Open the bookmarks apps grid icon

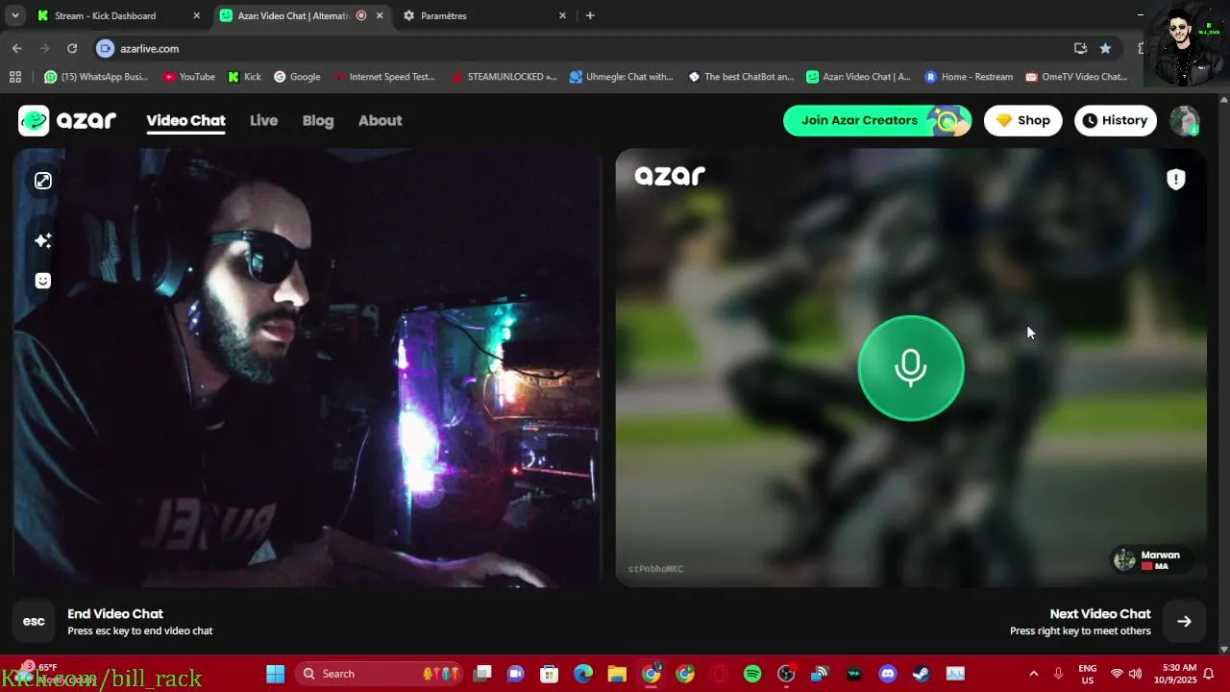14,77
